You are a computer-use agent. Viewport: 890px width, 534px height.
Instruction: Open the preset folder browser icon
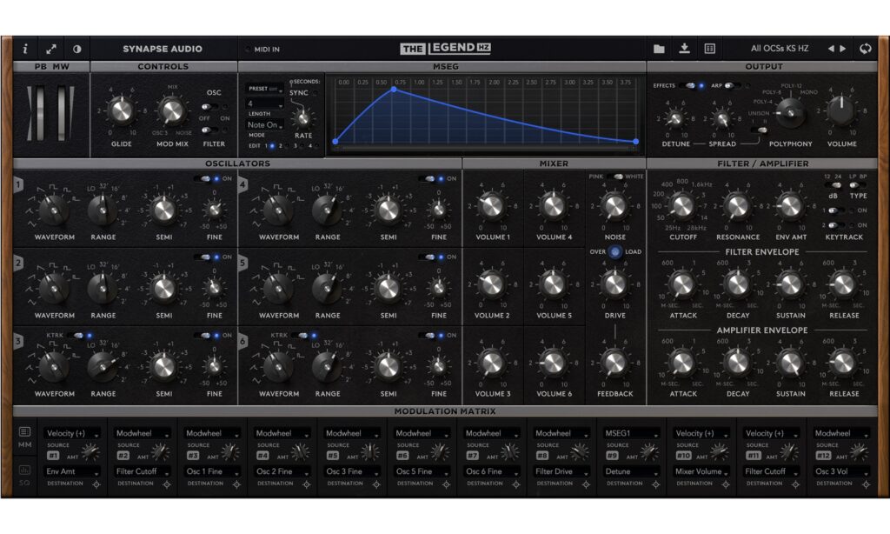pyautogui.click(x=659, y=49)
